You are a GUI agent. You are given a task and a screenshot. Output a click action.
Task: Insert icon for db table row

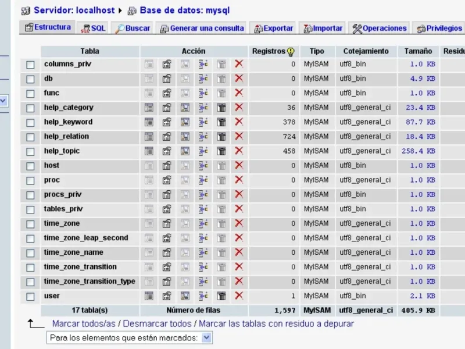(203, 79)
